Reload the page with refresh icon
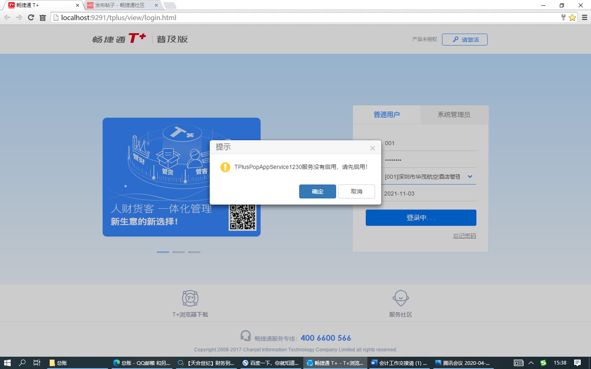This screenshot has width=591, height=369. coord(31,17)
